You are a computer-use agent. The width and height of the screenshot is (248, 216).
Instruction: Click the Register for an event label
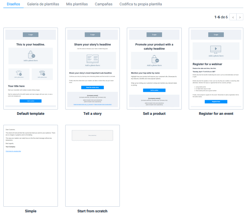216,114
